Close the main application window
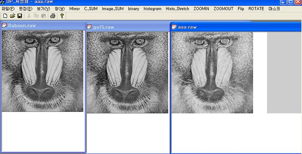The image size is (302, 154). tap(297, 2)
